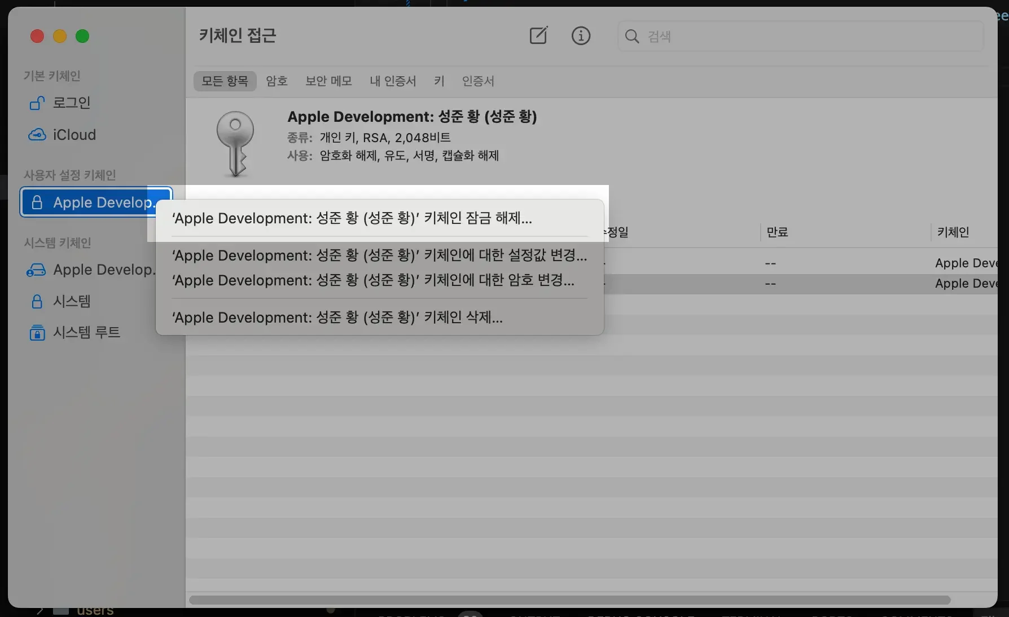Click the new item compose icon
Viewport: 1009px width, 617px height.
(538, 36)
